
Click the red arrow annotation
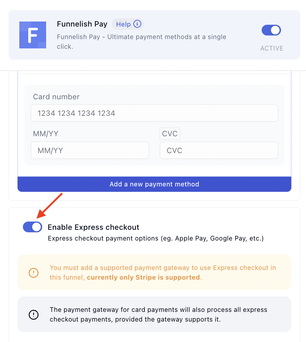coord(51,205)
